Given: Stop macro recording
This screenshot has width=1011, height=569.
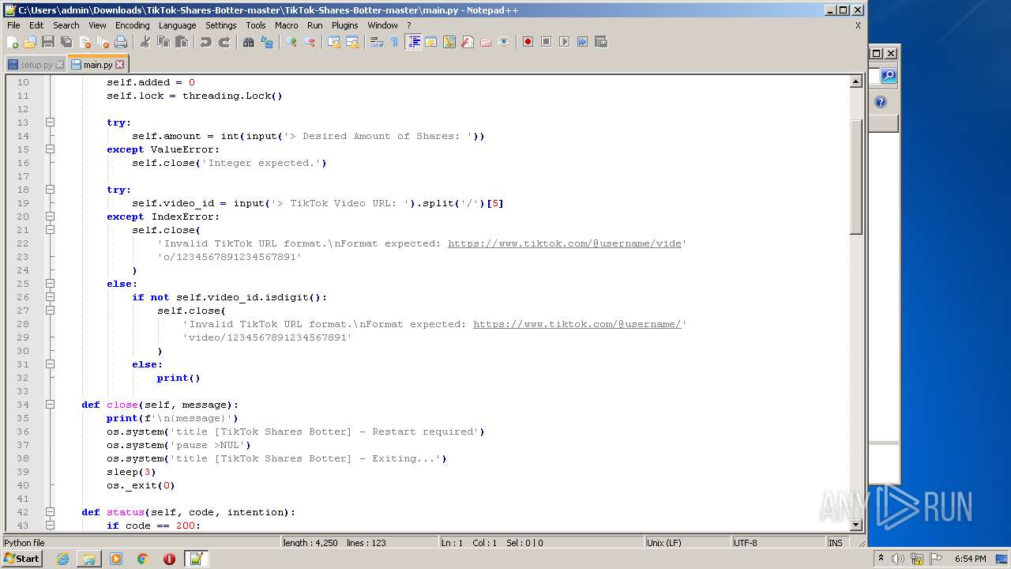Looking at the screenshot, I should click(546, 42).
